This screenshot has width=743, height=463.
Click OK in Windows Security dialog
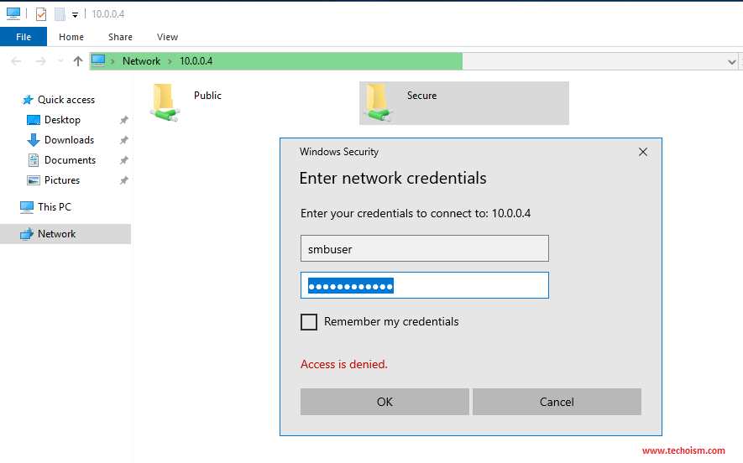coord(385,402)
